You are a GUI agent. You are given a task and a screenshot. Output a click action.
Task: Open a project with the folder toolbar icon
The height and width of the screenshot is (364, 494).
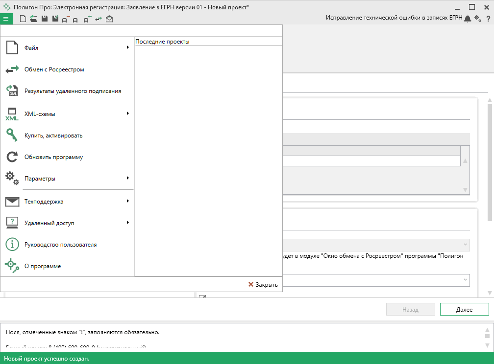(34, 19)
